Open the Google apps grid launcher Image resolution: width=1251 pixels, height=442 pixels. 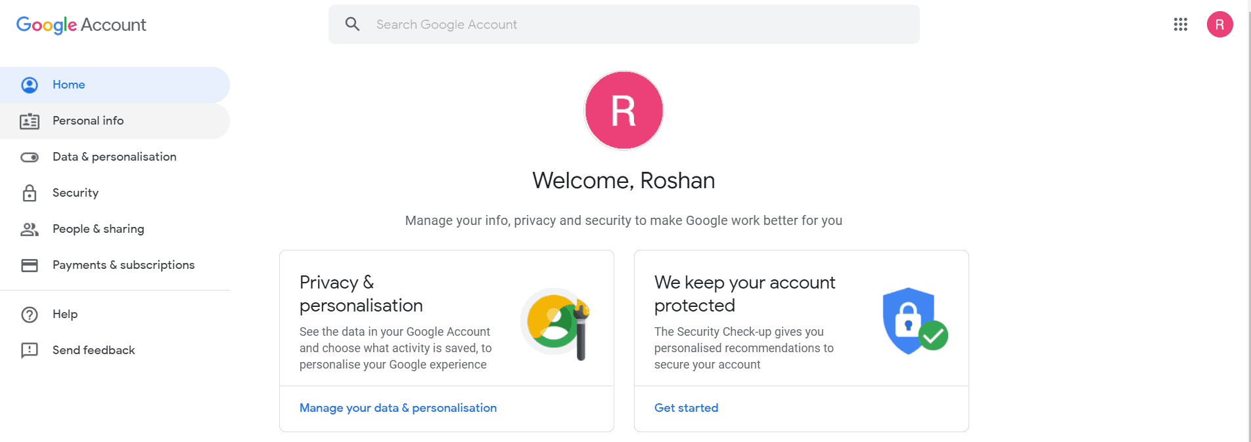click(1180, 24)
